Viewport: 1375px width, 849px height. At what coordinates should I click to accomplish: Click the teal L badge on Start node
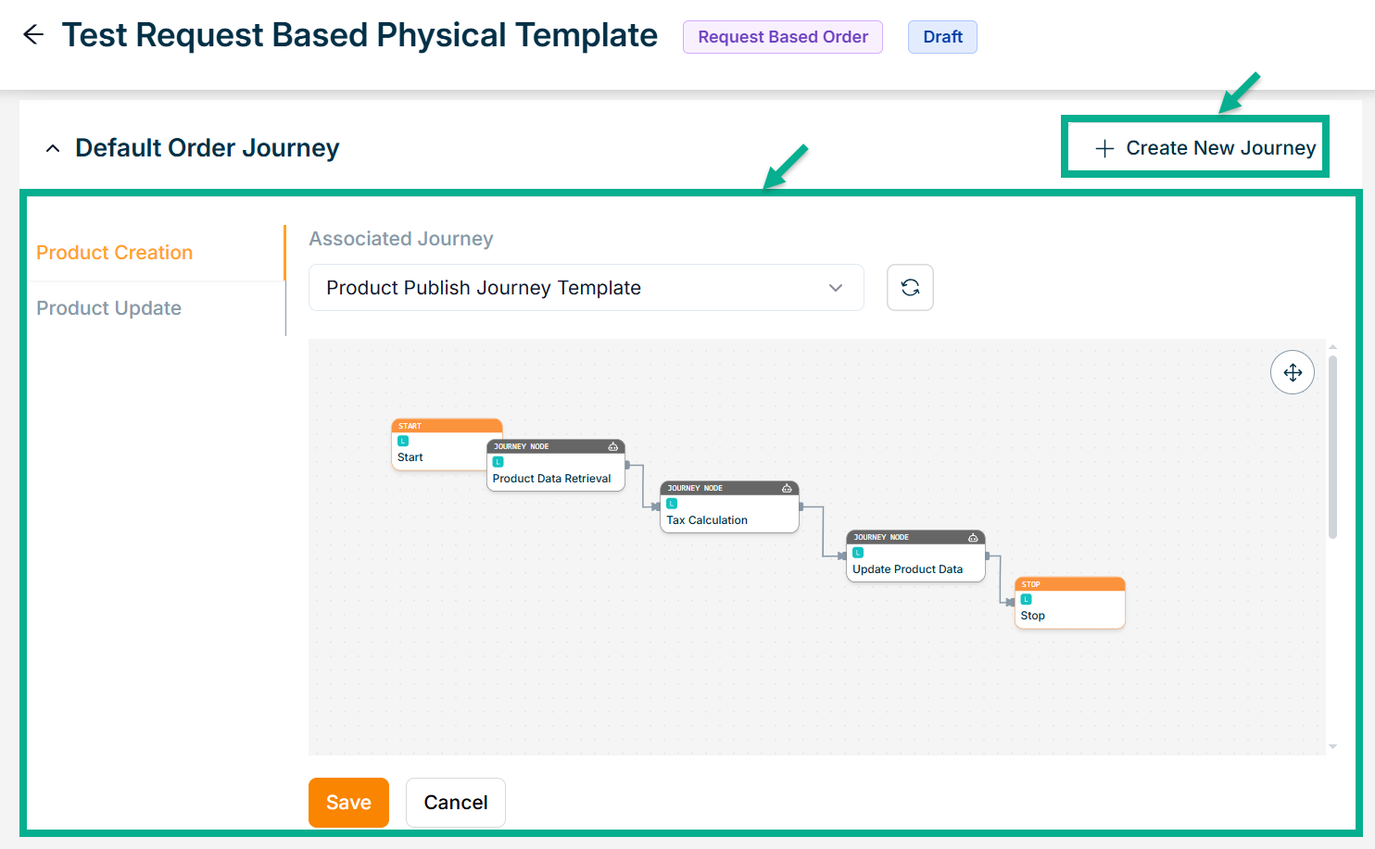coord(403,441)
